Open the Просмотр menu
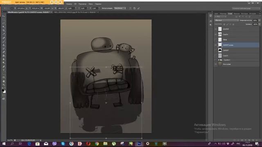The height and width of the screenshot is (147, 262). tap(83, 4)
